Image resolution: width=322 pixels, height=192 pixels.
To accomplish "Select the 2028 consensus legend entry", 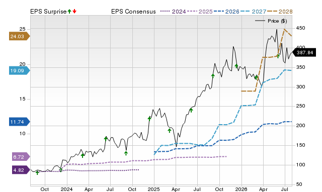I will click(280, 12).
